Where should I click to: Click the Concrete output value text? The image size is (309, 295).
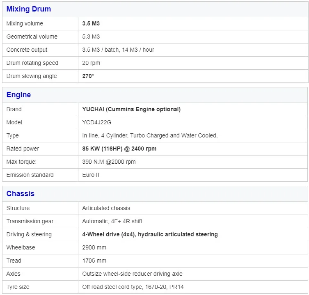click(x=118, y=50)
